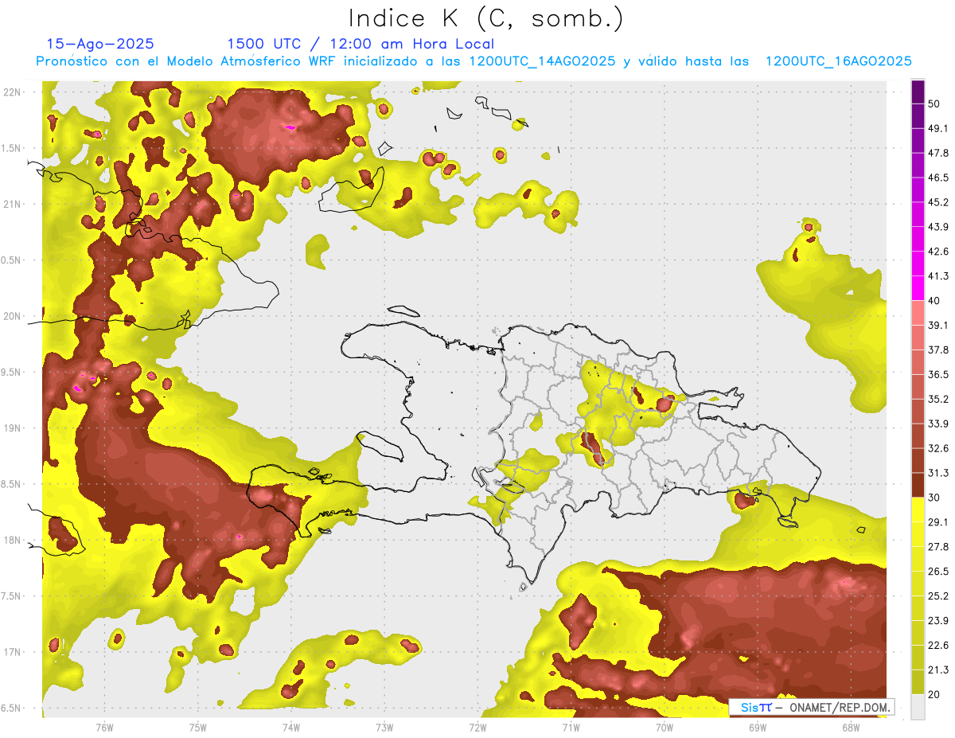Click the "30" value on the color scale
955x738 pixels.
pos(934,498)
